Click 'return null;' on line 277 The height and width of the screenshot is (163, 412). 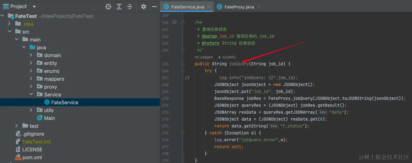229,147
